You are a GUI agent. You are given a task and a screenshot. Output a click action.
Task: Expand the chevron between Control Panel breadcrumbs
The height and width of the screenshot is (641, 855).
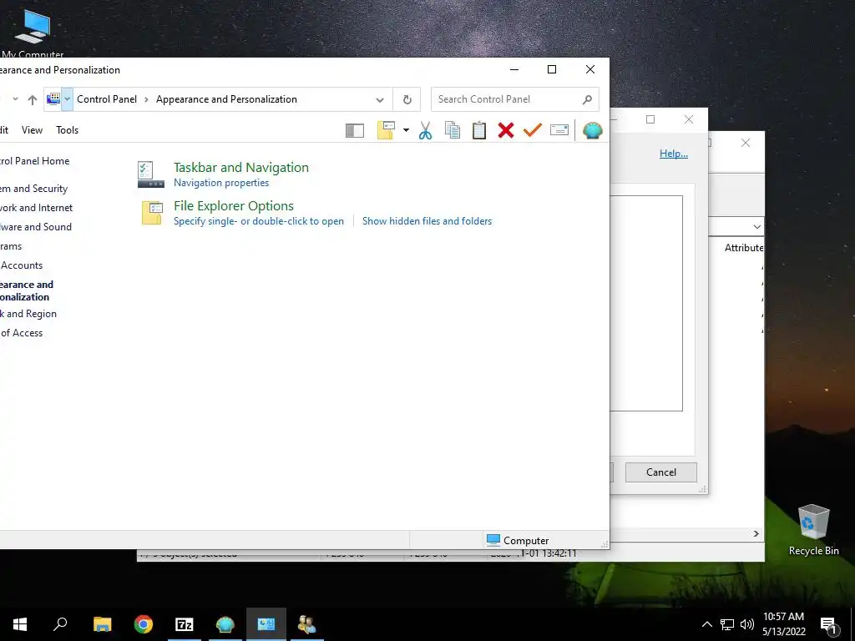point(146,99)
